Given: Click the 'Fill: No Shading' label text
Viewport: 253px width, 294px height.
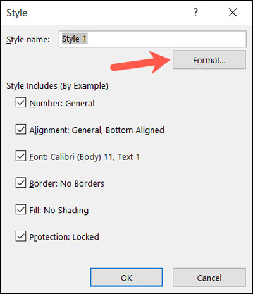Looking at the screenshot, I should [x=59, y=211].
